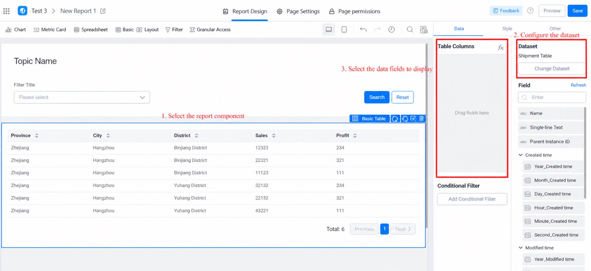Screen dimensions: 591x271
Task: Collapse the Modified time field group
Action: [521, 248]
